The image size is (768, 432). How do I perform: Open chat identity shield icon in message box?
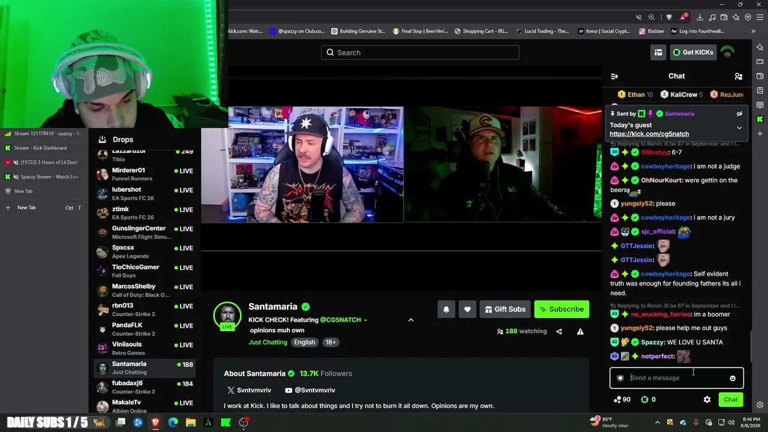620,378
